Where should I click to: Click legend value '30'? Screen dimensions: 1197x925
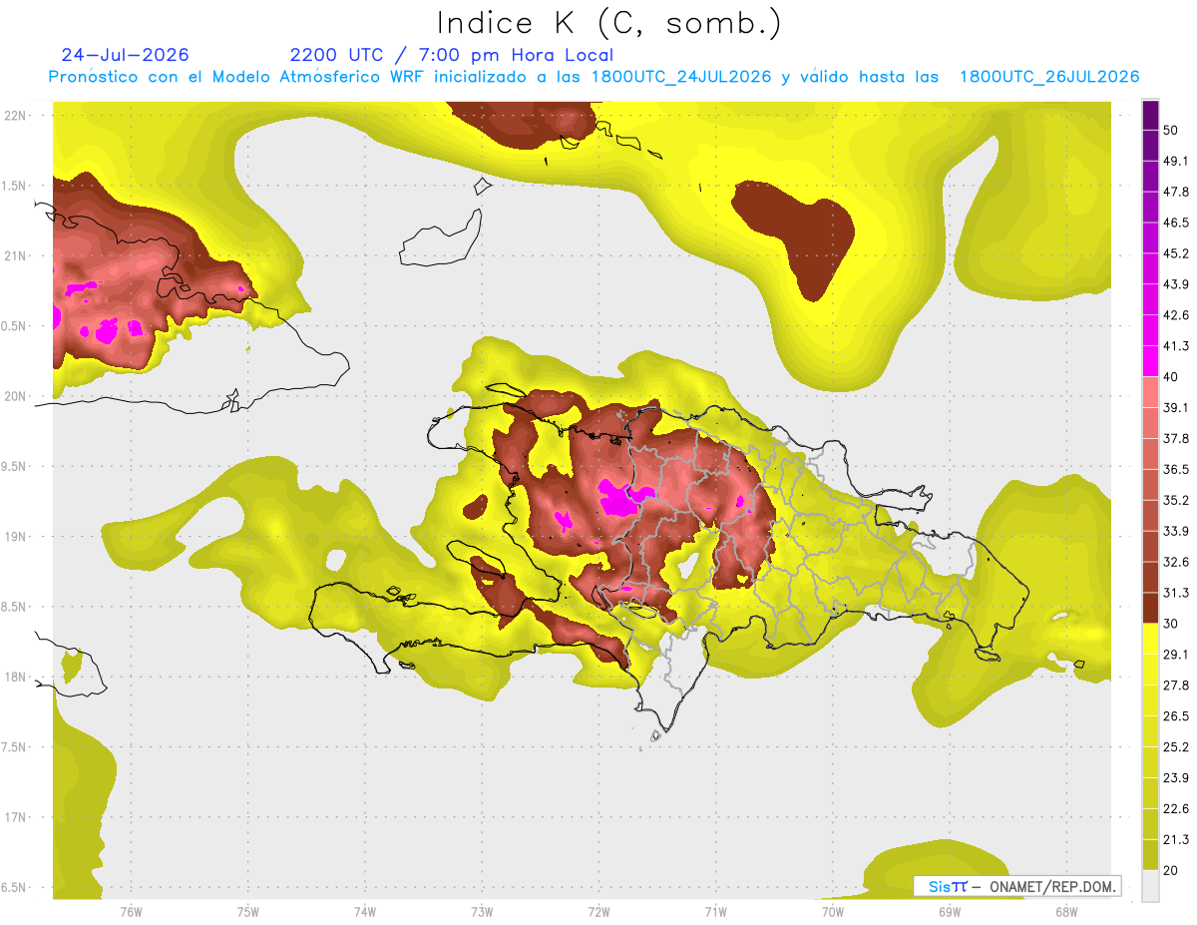point(1170,624)
